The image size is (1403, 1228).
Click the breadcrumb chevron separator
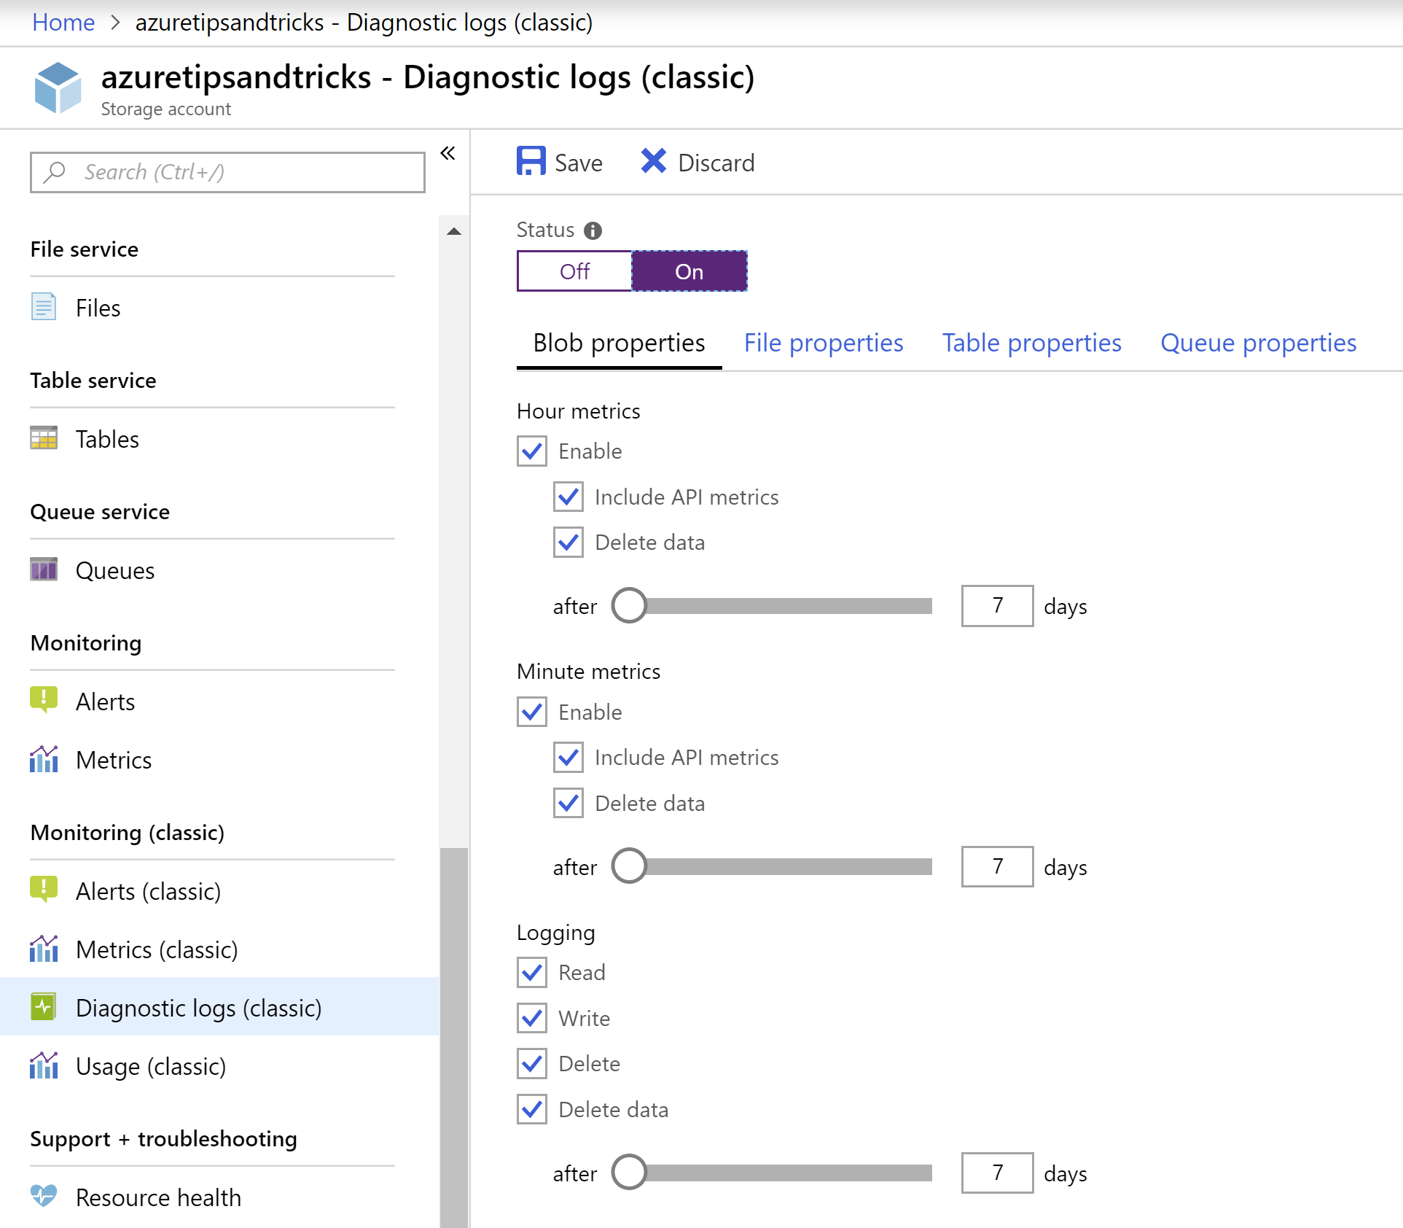115,23
